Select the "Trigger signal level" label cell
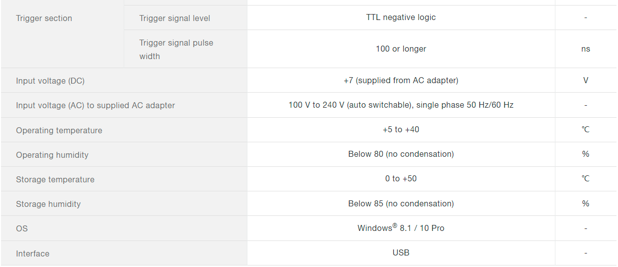This screenshot has height=267, width=618. pyautogui.click(x=175, y=19)
